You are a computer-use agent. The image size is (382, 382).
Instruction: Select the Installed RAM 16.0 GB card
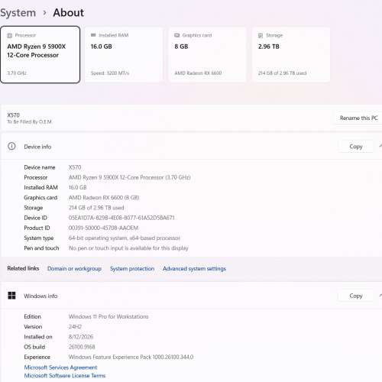(x=124, y=54)
